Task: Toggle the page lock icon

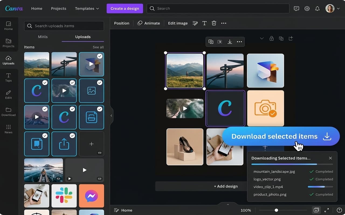Action: [x=271, y=38]
